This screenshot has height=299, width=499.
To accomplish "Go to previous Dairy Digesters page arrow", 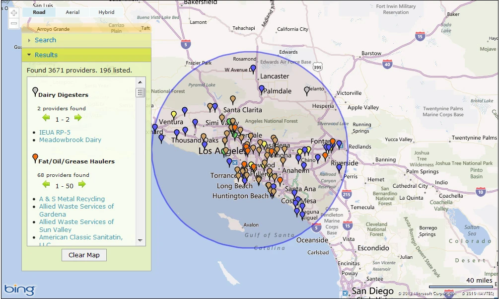I will 46,118.
